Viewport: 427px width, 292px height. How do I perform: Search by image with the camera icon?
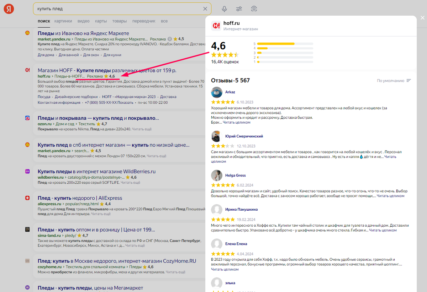tap(254, 9)
